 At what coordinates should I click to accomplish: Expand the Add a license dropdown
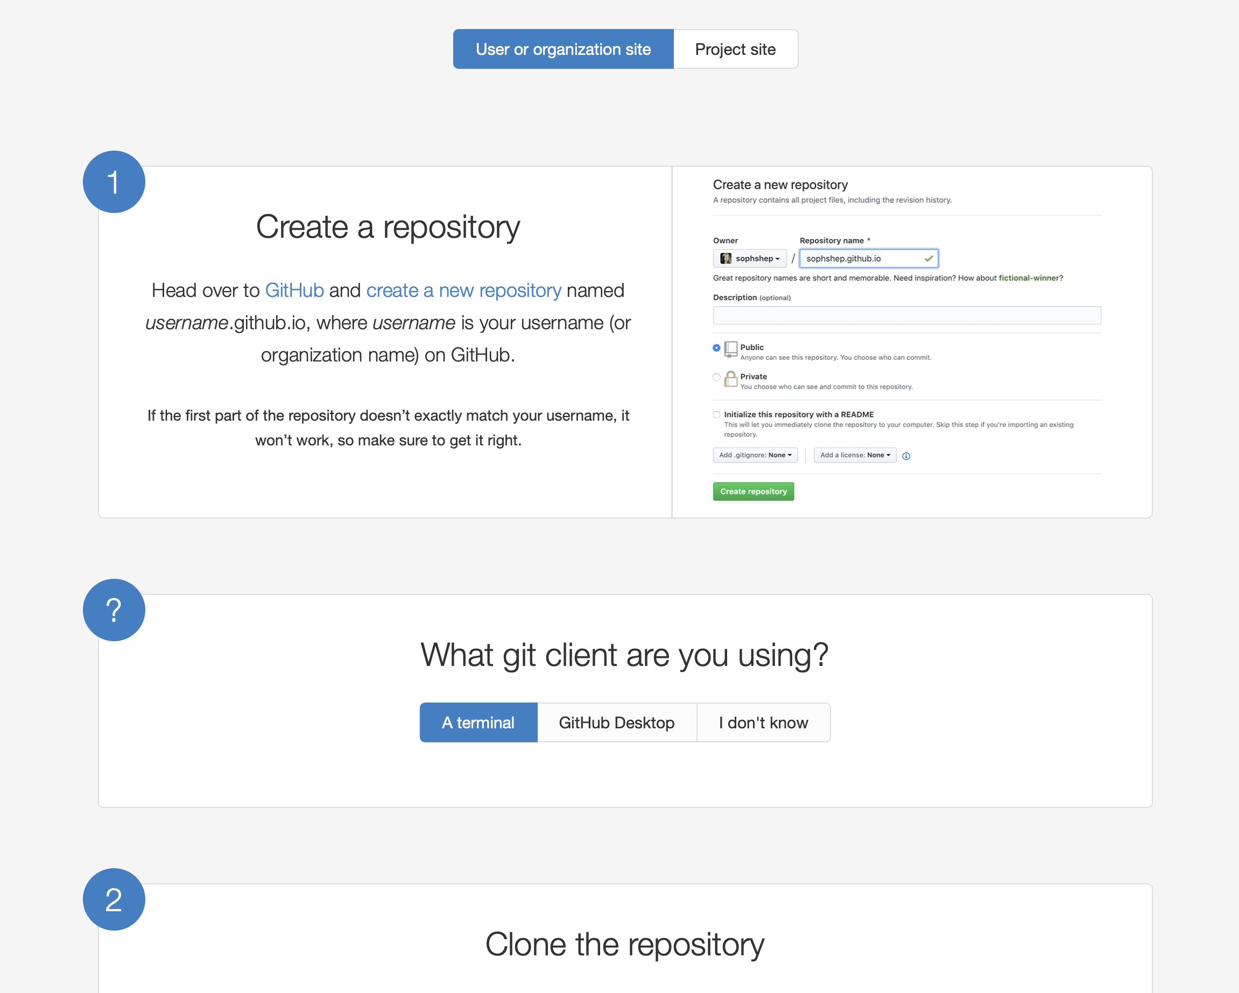(855, 455)
